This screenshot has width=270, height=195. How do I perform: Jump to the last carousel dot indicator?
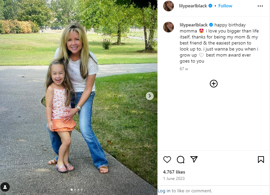point(82,190)
